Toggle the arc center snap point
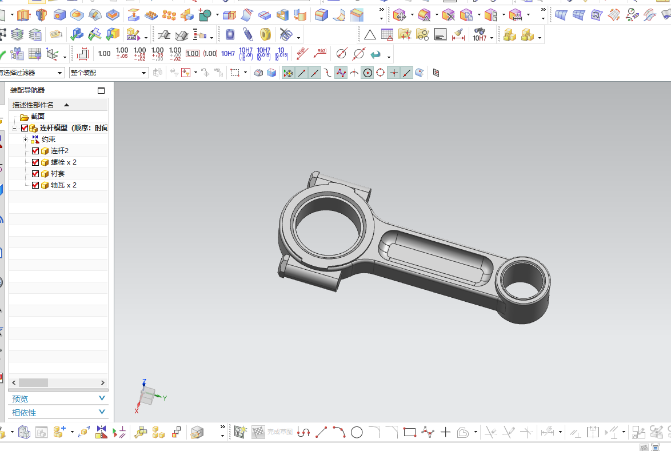Image resolution: width=671 pixels, height=451 pixels. coord(368,73)
